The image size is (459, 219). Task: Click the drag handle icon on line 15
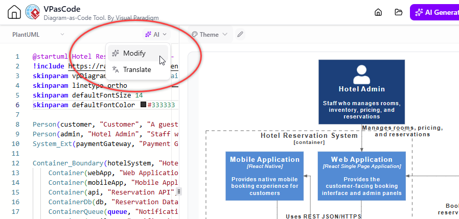pyautogui.click(x=179, y=191)
